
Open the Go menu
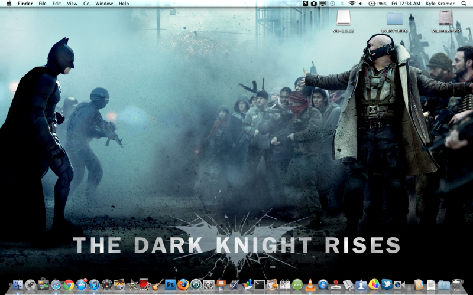tap(86, 4)
